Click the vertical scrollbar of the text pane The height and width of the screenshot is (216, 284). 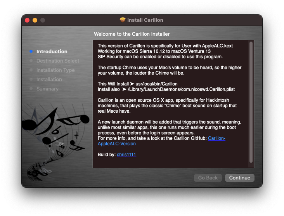251,102
